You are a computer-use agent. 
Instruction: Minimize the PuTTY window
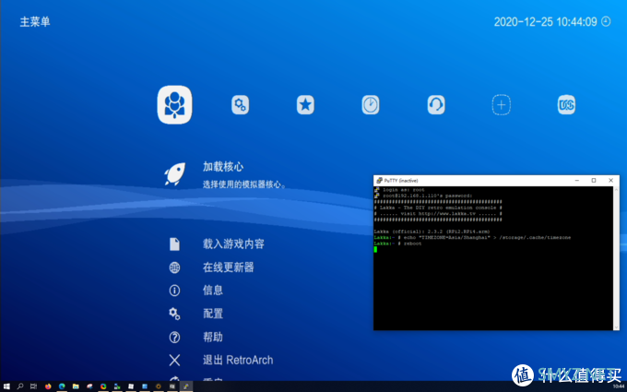(576, 181)
